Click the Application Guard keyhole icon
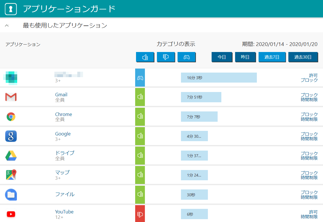 11,9
